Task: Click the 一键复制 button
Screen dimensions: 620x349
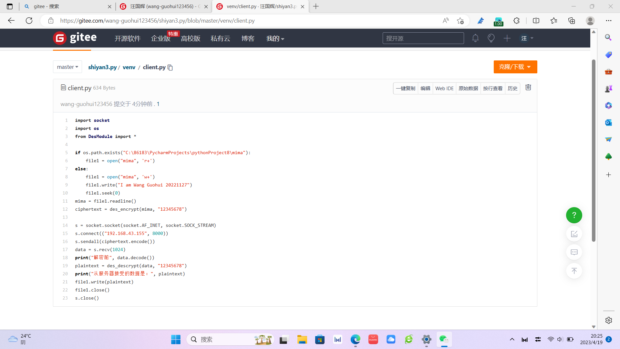Action: pyautogui.click(x=406, y=88)
